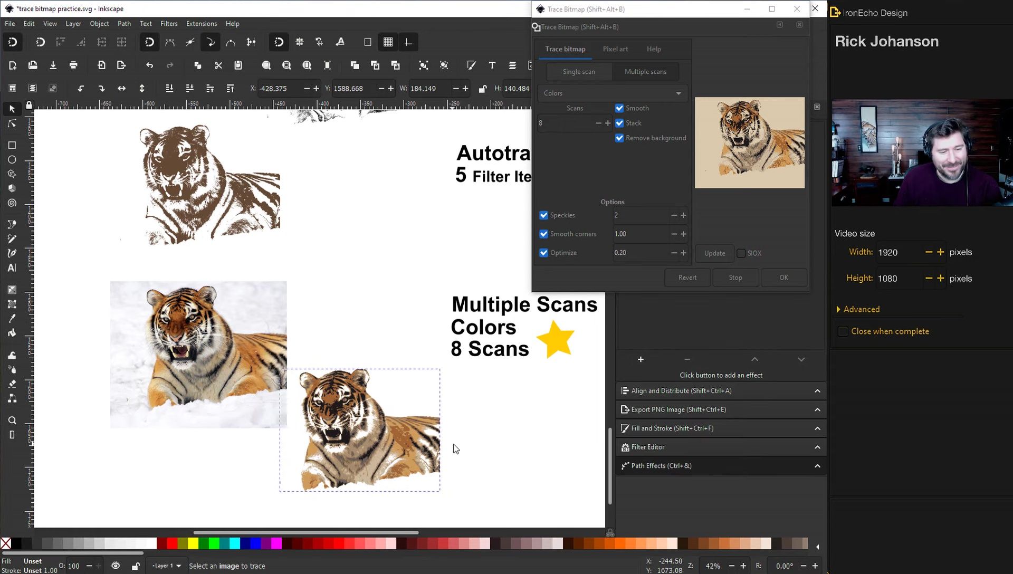The height and width of the screenshot is (574, 1013).
Task: Open the Filters menu
Action: click(169, 24)
